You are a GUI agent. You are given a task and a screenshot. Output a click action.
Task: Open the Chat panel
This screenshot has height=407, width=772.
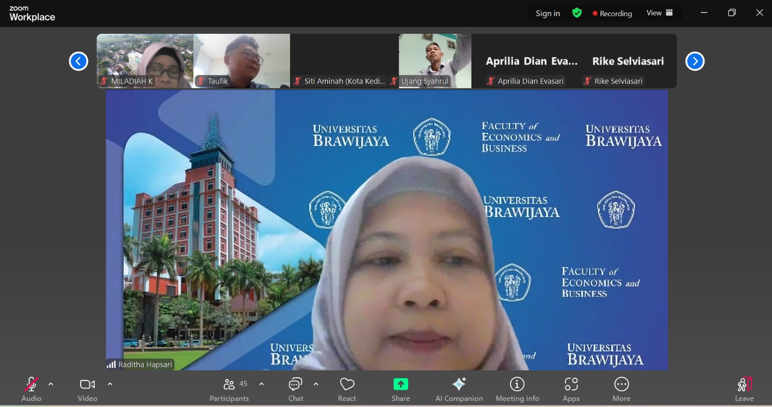(x=295, y=389)
